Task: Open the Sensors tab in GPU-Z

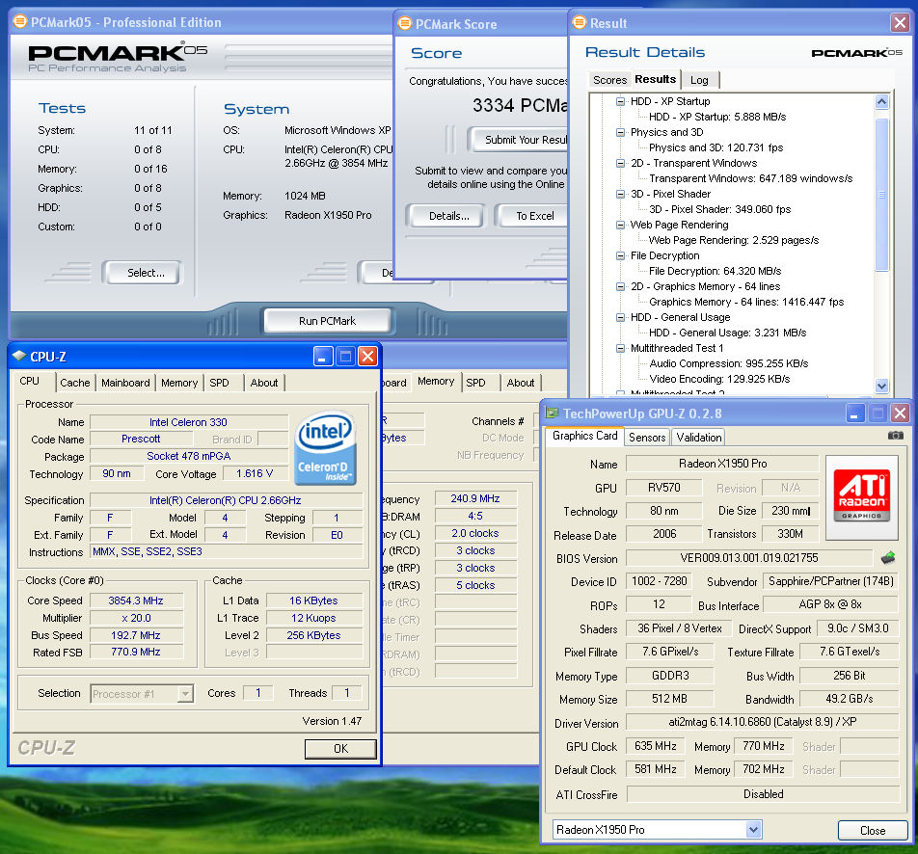Action: click(x=647, y=438)
